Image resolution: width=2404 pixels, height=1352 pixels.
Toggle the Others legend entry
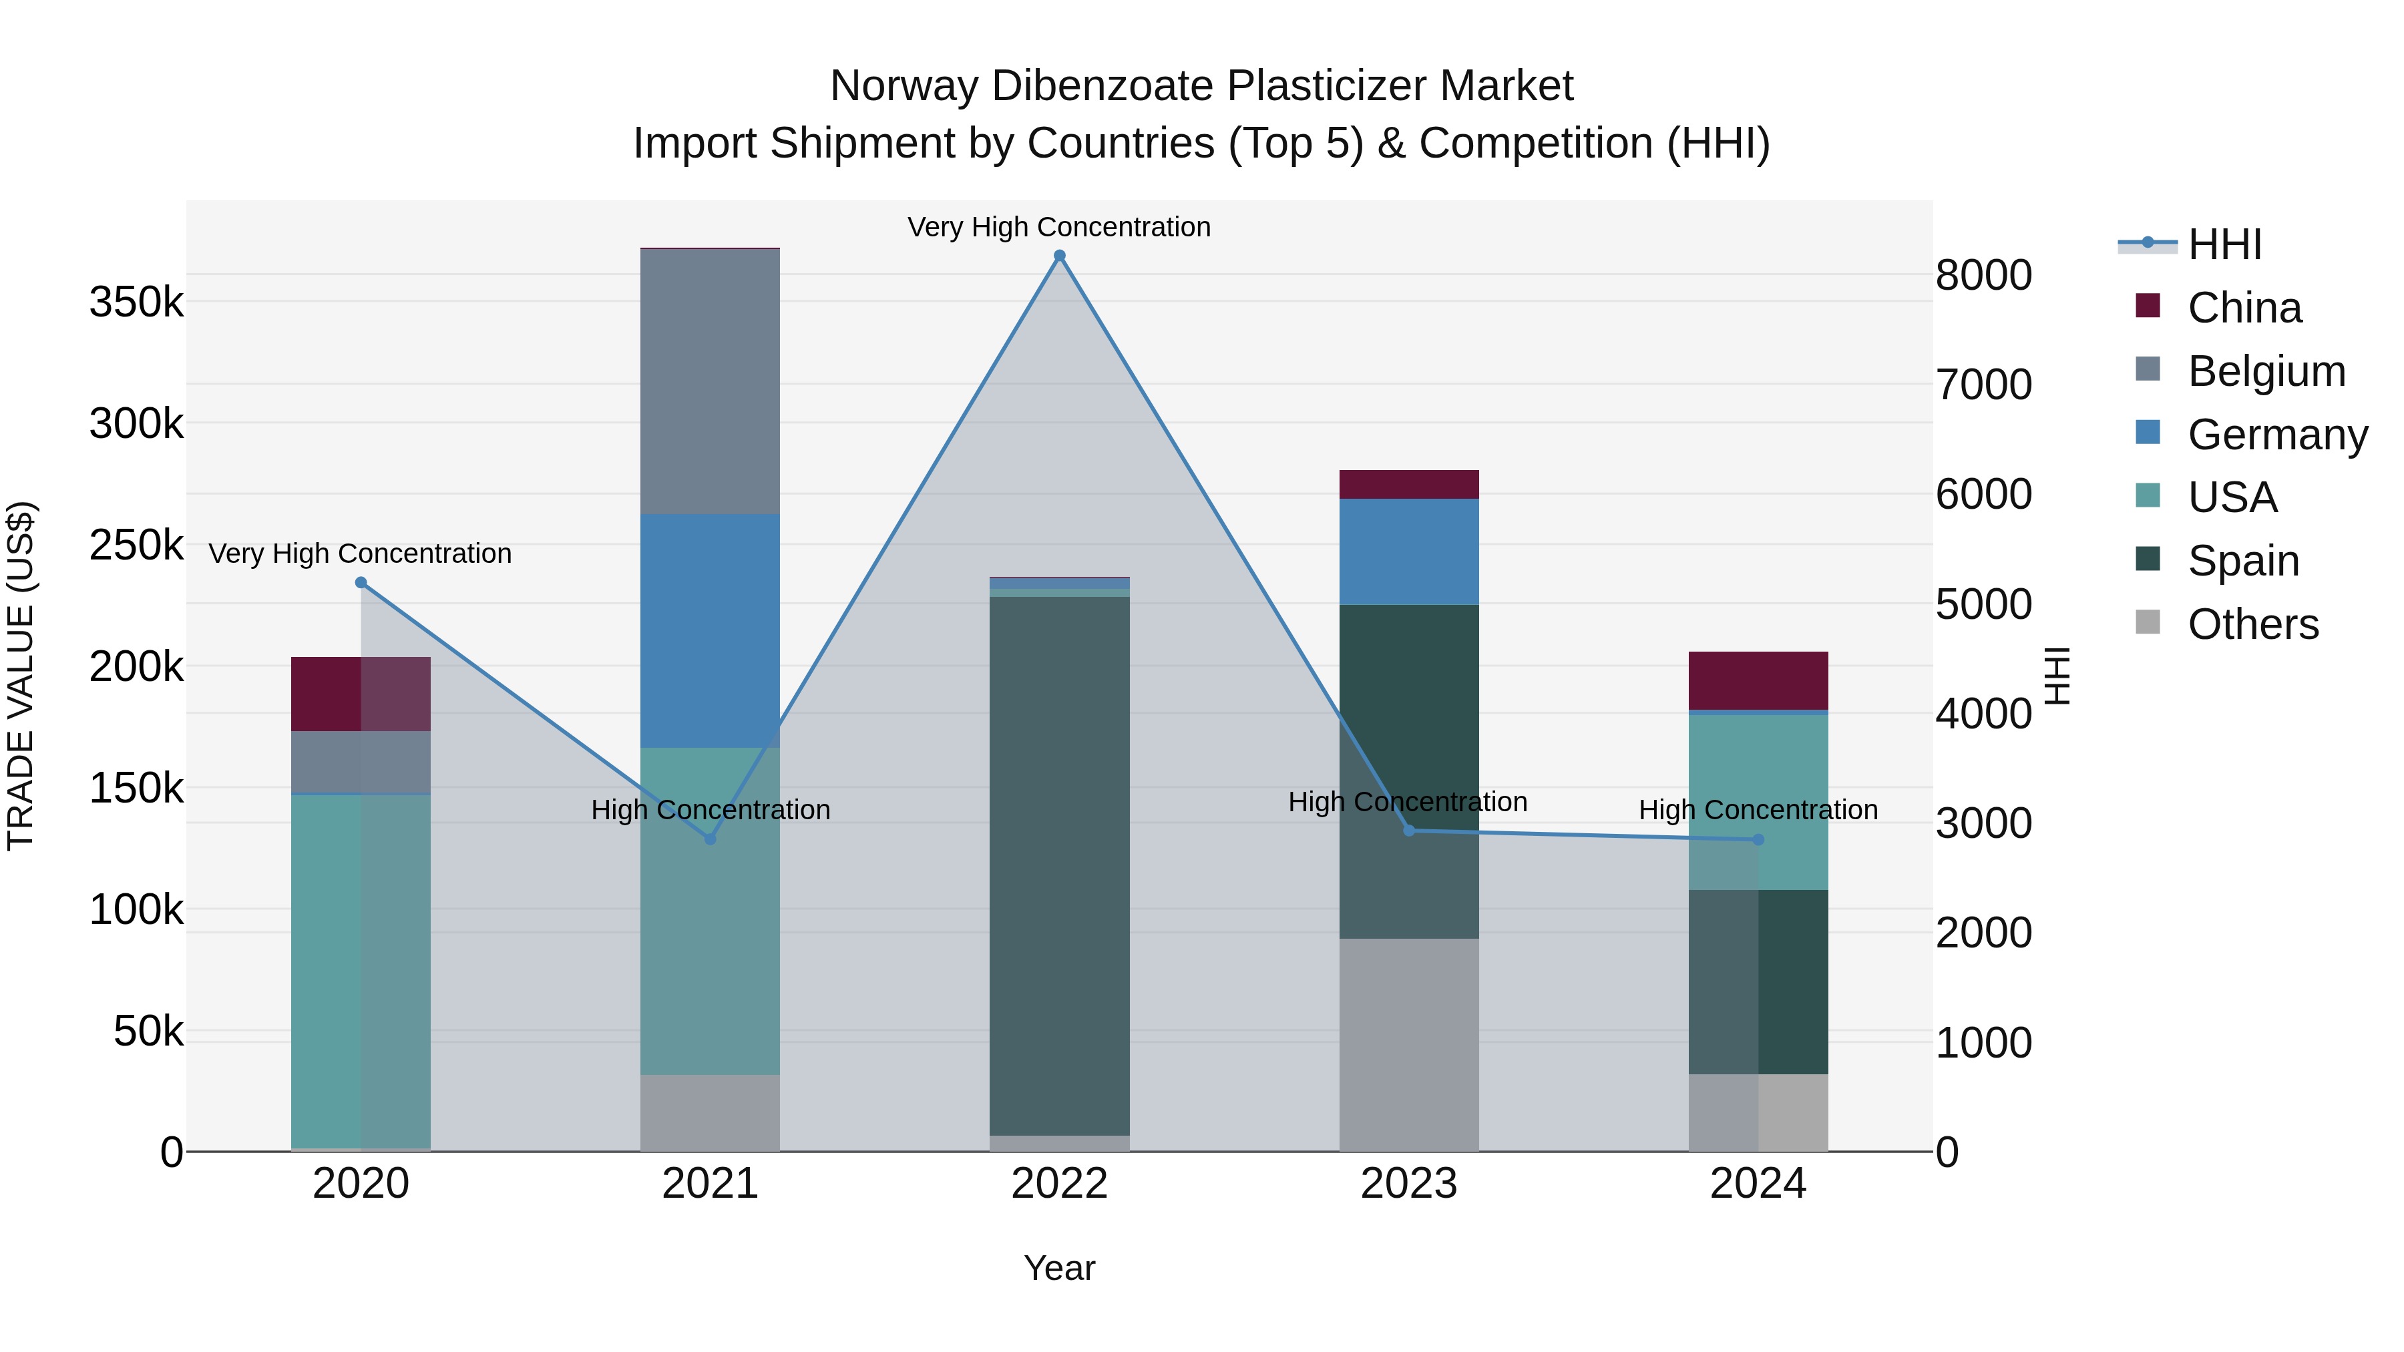[2226, 624]
